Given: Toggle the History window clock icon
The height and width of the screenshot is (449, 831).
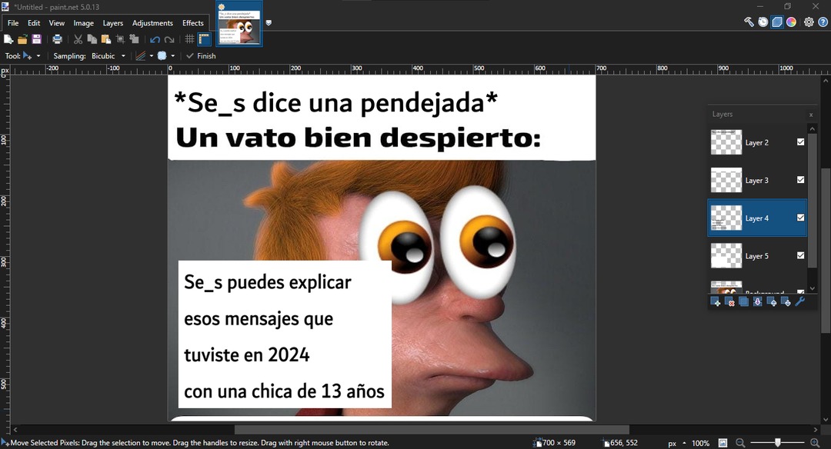Looking at the screenshot, I should (763, 22).
